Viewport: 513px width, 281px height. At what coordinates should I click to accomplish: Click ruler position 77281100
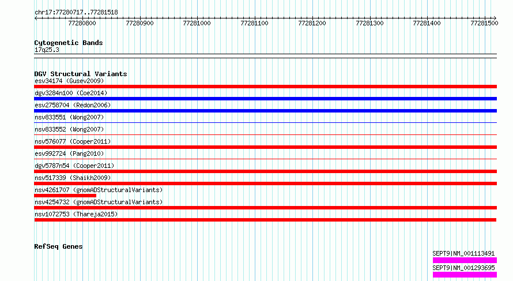[255, 23]
